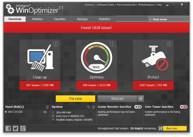Open the Clean up info icon
This screenshot has width=193, height=137.
(56, 44)
